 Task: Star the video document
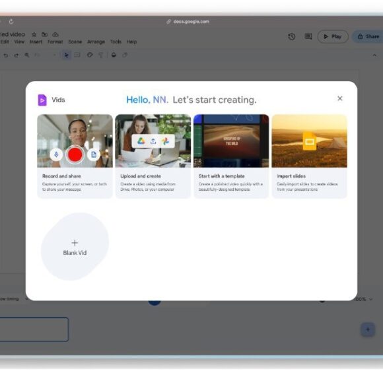(x=34, y=34)
